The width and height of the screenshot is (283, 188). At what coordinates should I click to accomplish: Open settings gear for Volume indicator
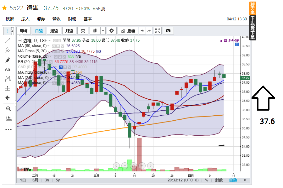(x=60, y=57)
